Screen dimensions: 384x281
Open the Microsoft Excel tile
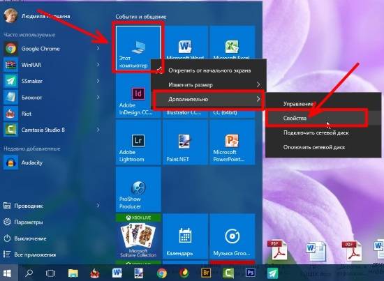232,43
